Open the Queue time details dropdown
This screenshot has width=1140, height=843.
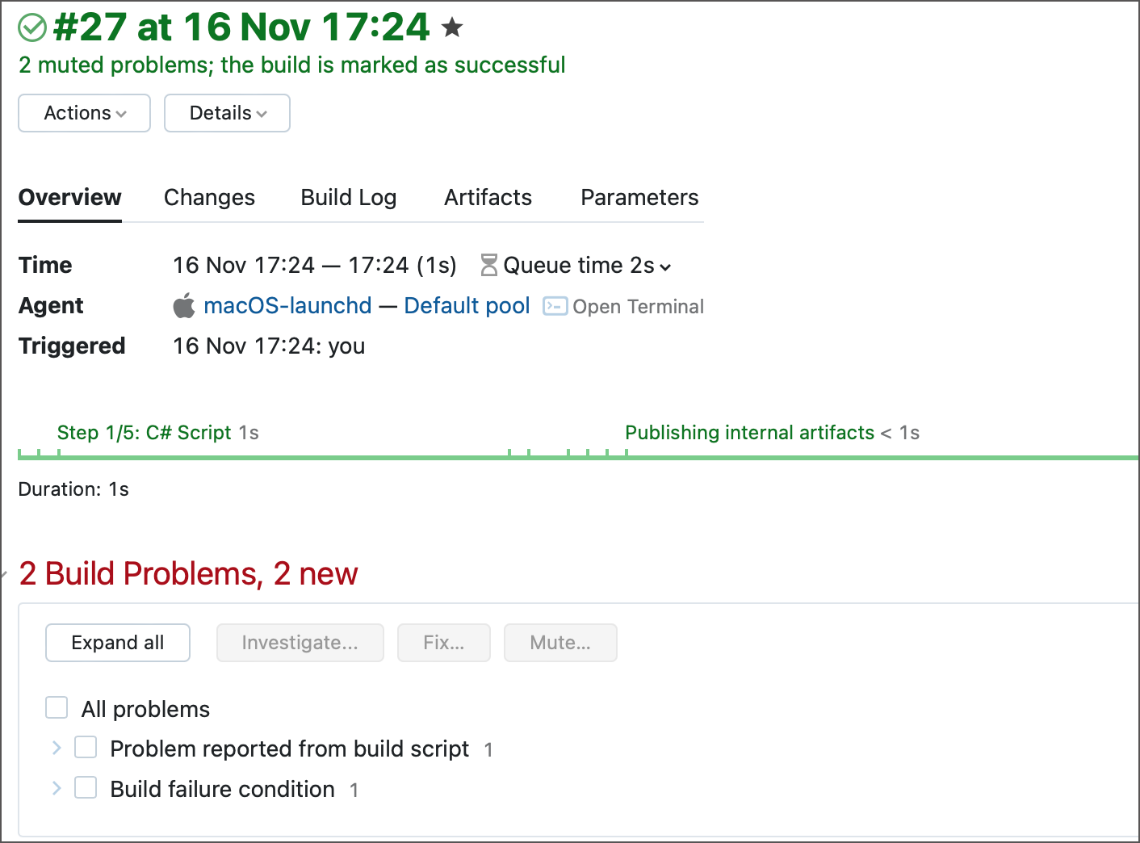pyautogui.click(x=665, y=266)
